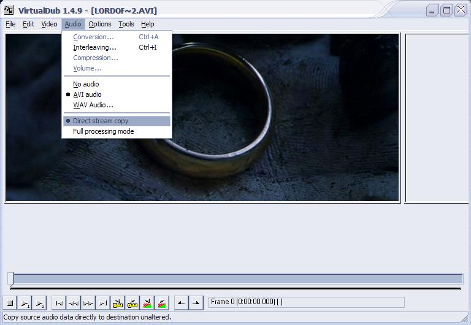Viewport: 471px width, 325px height.
Task: Click the Compression menu entry
Action: click(x=117, y=58)
